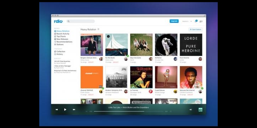
Task: Play the current track
Action: (65, 110)
